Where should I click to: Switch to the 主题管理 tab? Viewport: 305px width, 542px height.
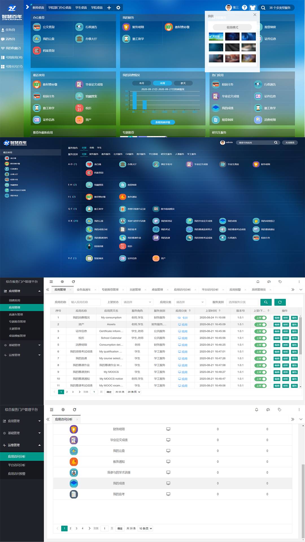pyautogui.click(x=135, y=290)
